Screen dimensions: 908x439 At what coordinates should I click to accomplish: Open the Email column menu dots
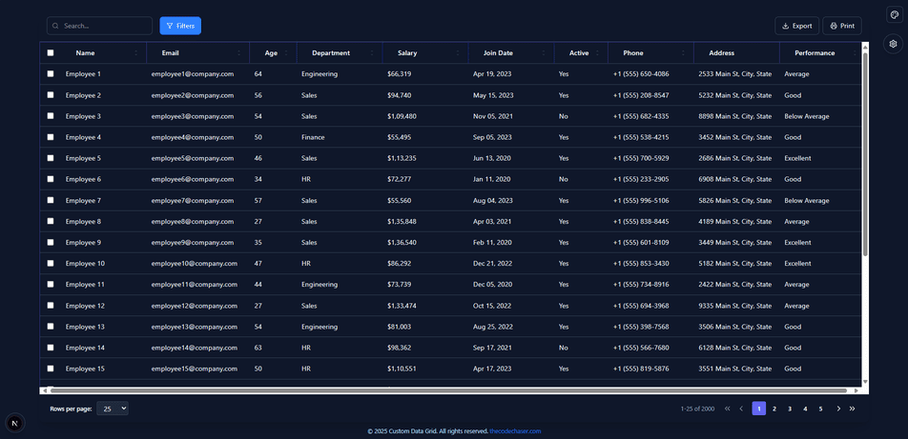tap(238, 53)
